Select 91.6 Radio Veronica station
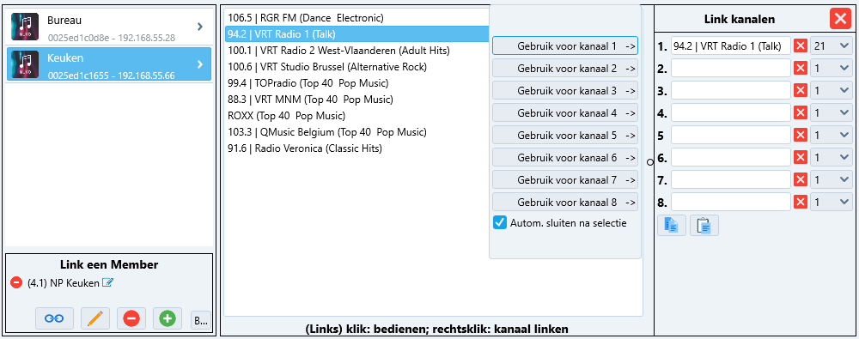Viewport: 859px width, 339px height. [x=305, y=148]
